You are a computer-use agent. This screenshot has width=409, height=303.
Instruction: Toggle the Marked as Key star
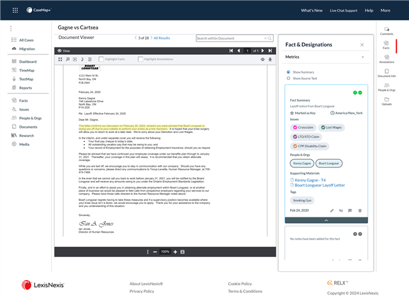292,113
